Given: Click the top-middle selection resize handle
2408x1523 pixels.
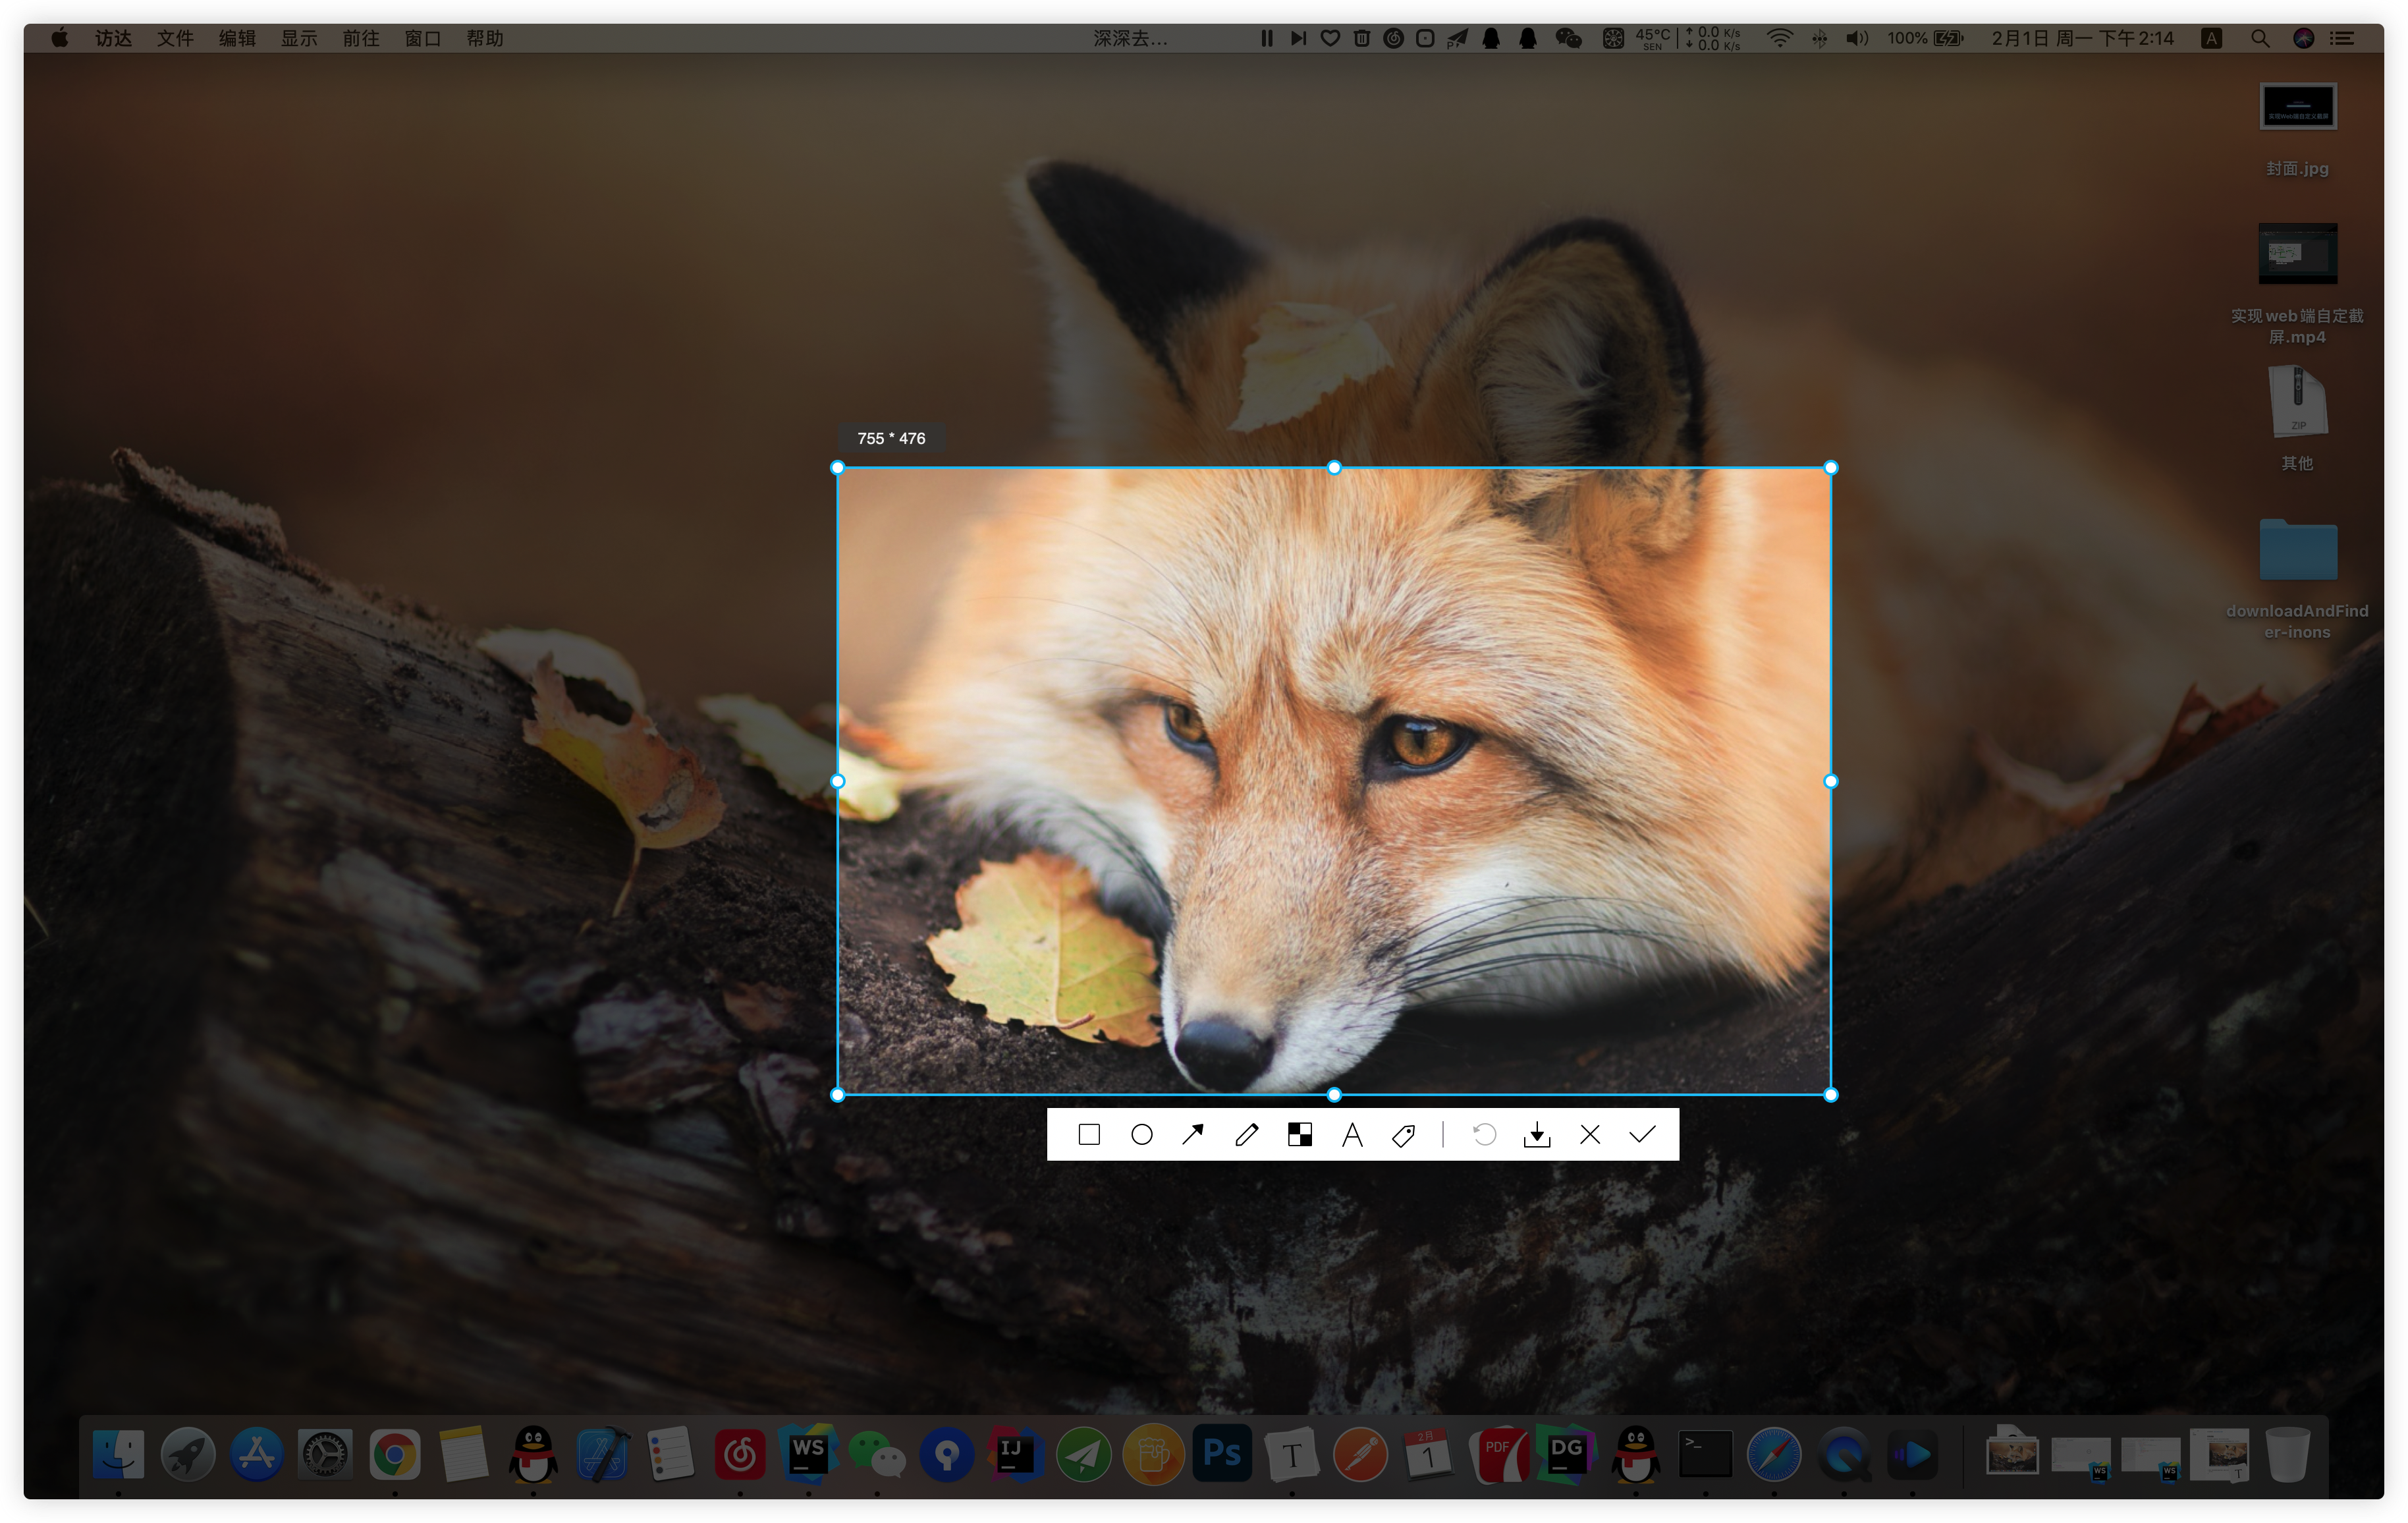Looking at the screenshot, I should (x=1334, y=467).
